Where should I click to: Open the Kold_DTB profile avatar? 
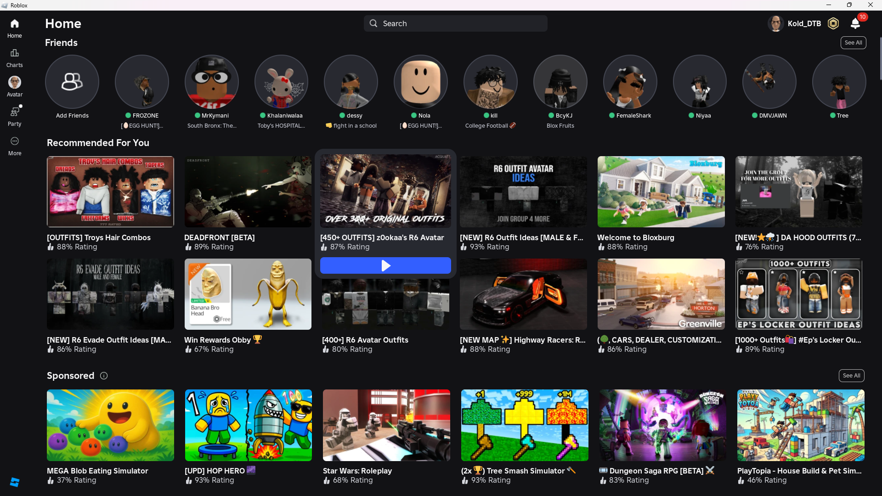[776, 23]
